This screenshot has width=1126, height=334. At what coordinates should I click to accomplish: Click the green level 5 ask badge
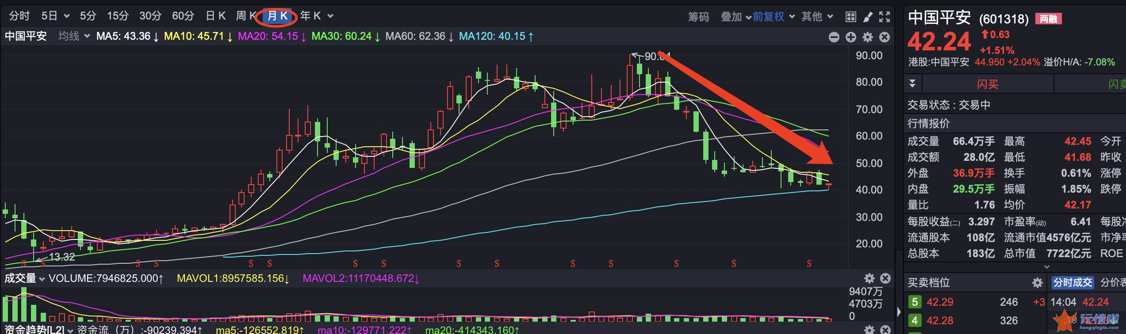pos(915,302)
